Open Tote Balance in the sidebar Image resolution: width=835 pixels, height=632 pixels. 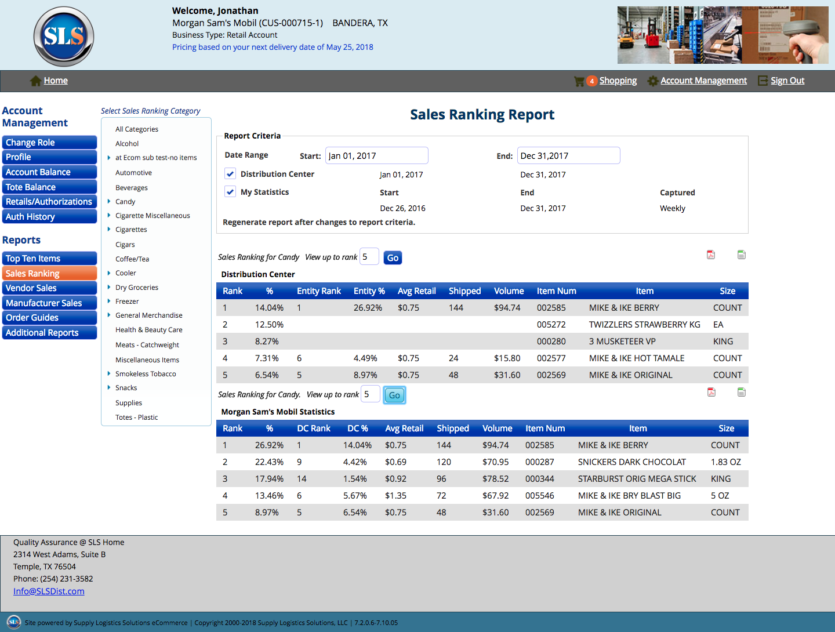point(49,187)
